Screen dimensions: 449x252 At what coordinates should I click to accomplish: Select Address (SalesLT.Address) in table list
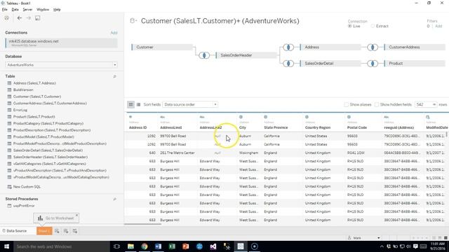point(34,83)
